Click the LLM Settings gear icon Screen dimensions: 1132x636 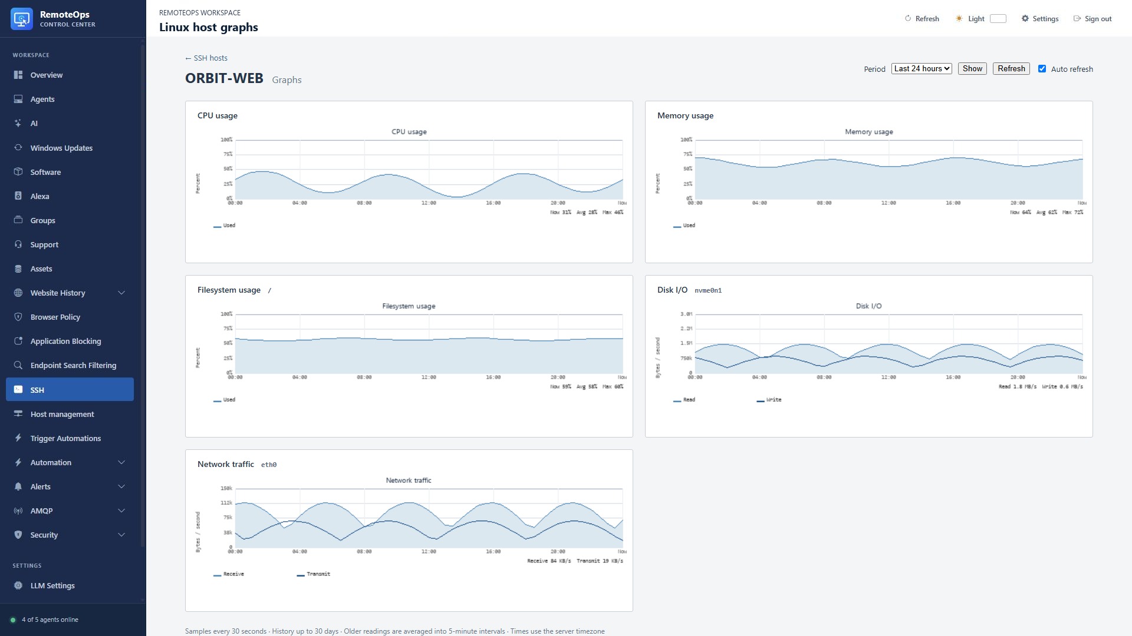pos(18,585)
